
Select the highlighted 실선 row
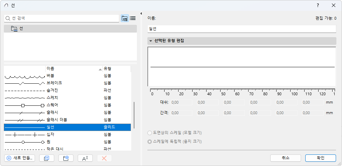[x=68, y=127]
